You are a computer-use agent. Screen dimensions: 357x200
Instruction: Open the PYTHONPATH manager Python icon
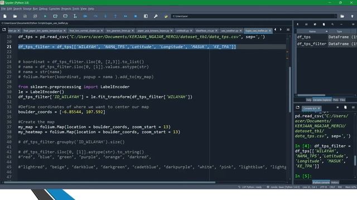pos(166,16)
